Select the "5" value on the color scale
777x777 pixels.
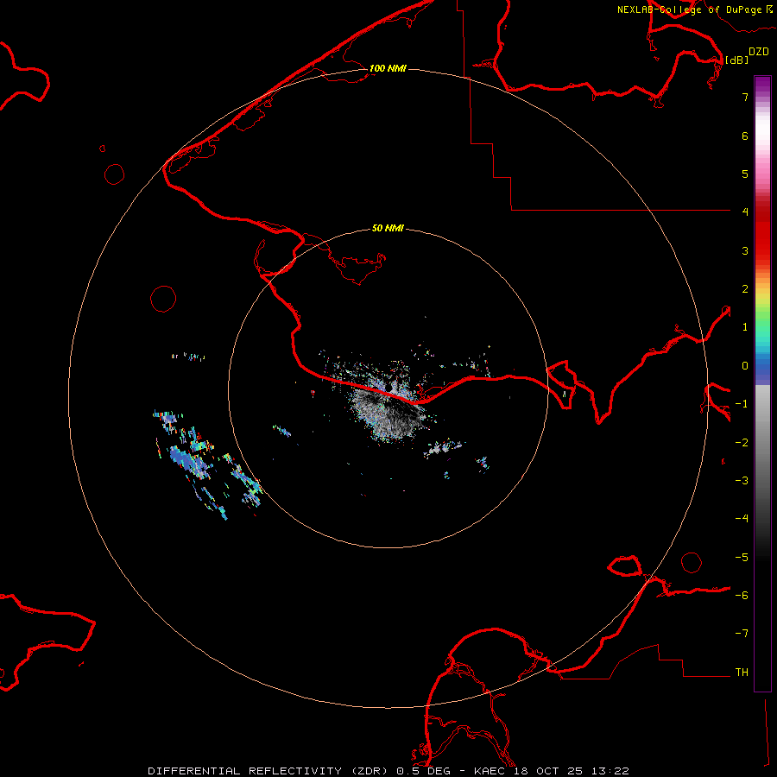pos(745,174)
